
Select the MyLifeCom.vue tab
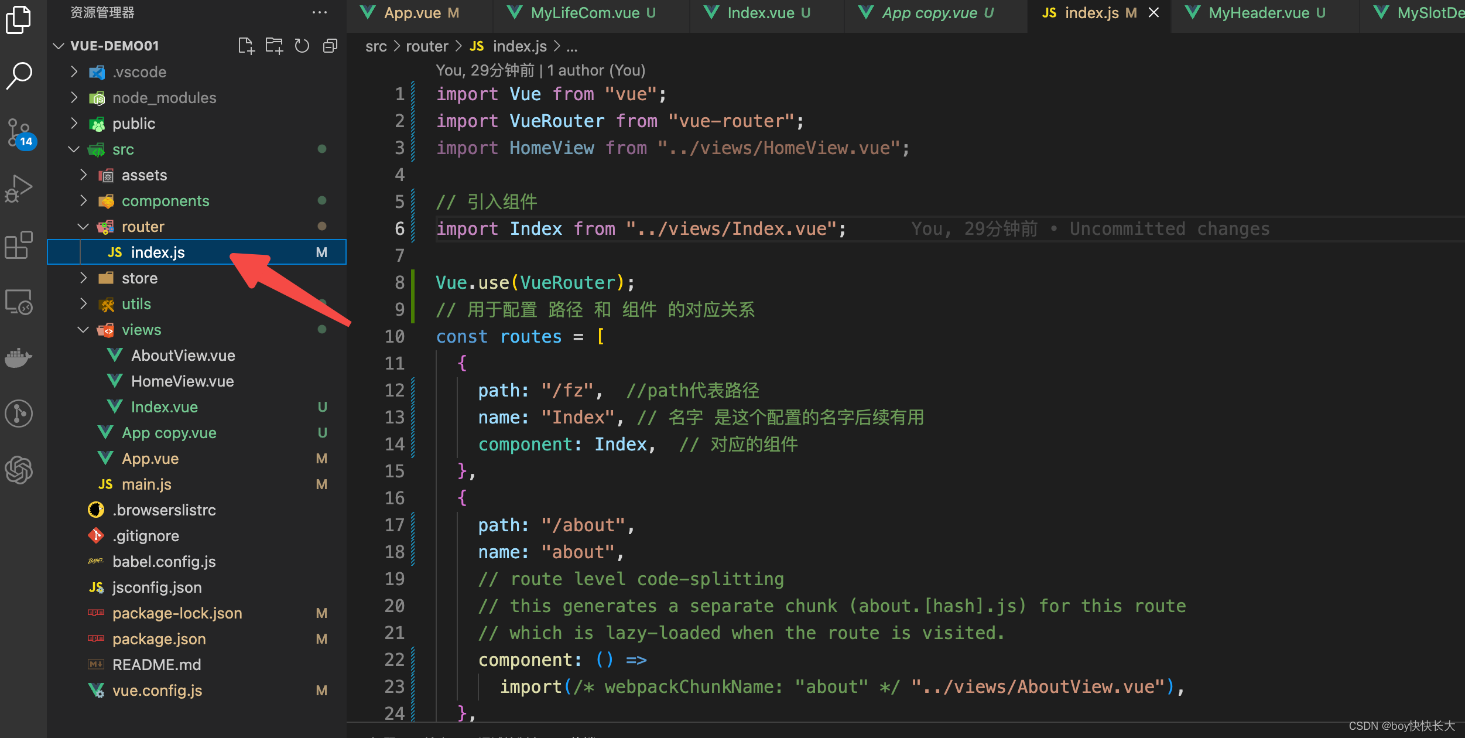(581, 13)
